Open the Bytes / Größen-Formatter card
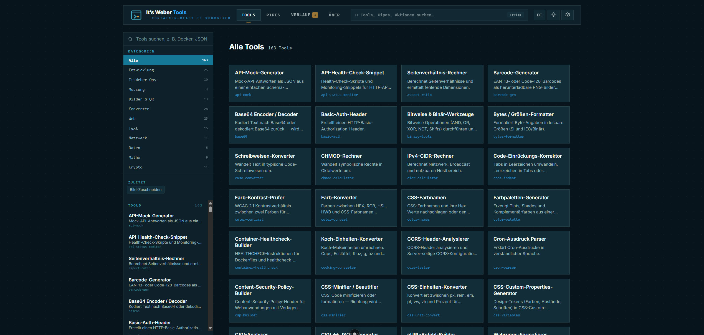 [529, 125]
